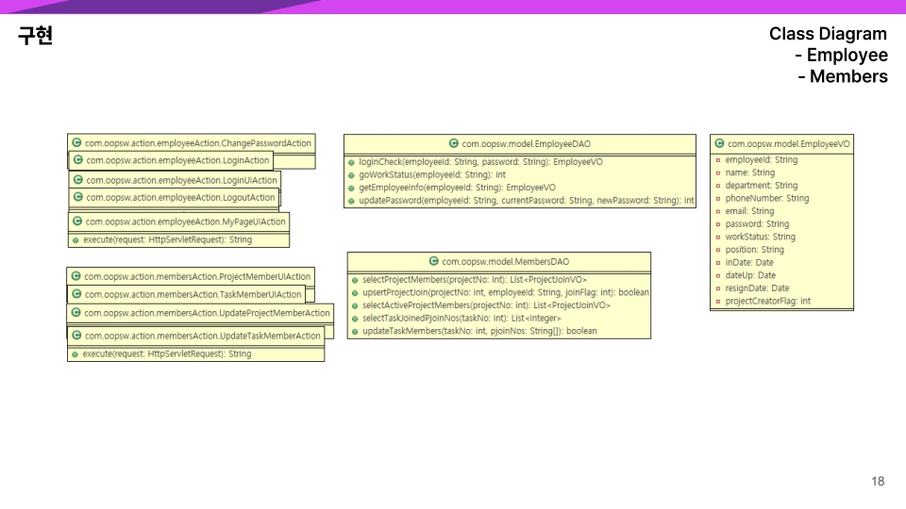Click the execute method icon under MyPageUIAction

(75, 240)
